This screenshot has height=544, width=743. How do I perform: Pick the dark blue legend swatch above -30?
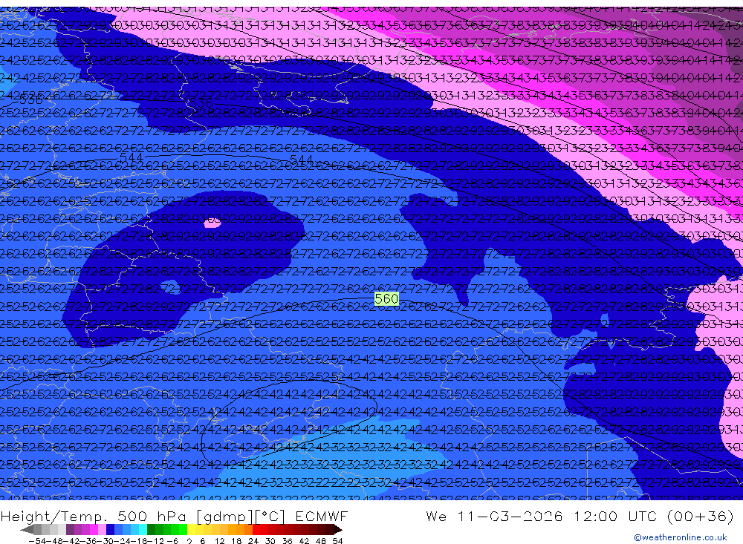click(x=110, y=529)
